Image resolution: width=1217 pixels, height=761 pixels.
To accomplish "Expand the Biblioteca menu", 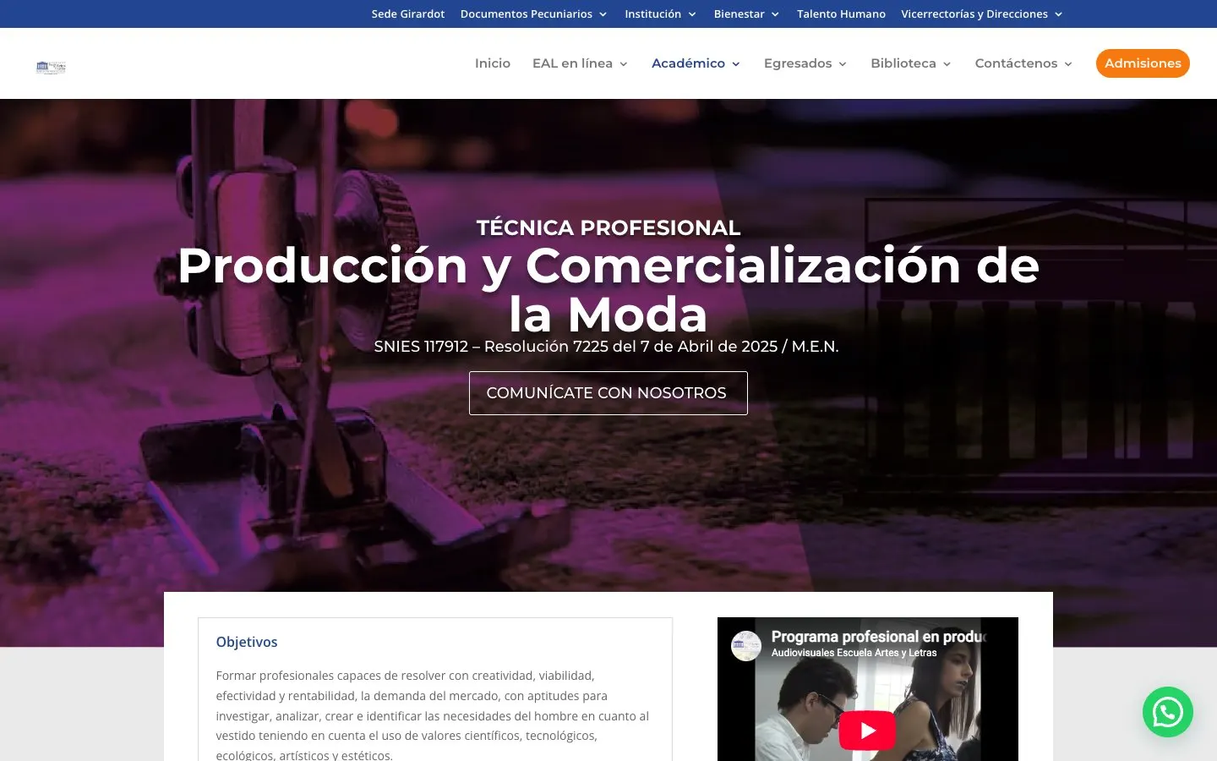I will pos(910,63).
